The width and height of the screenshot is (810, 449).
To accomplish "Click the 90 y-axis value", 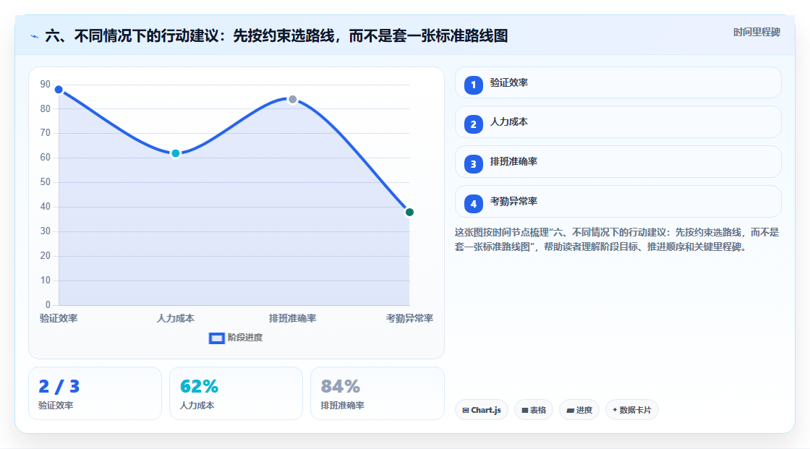I will coord(46,84).
